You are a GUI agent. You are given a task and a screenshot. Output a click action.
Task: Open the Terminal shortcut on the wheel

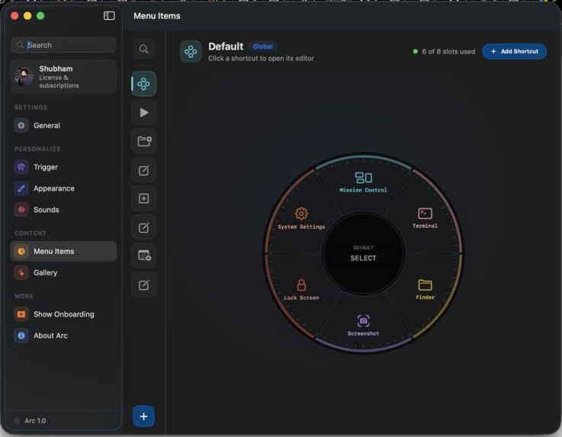click(x=425, y=218)
